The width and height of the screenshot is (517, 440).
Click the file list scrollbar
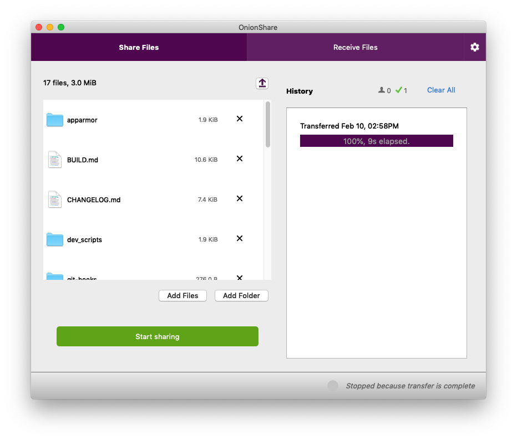[268, 125]
